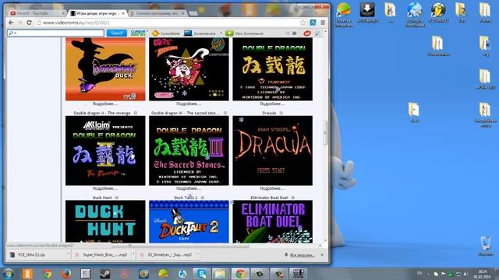The image size is (499, 280).
Task: Click 'Подробнее...' under Double Dragon III
Action: pyautogui.click(x=189, y=188)
